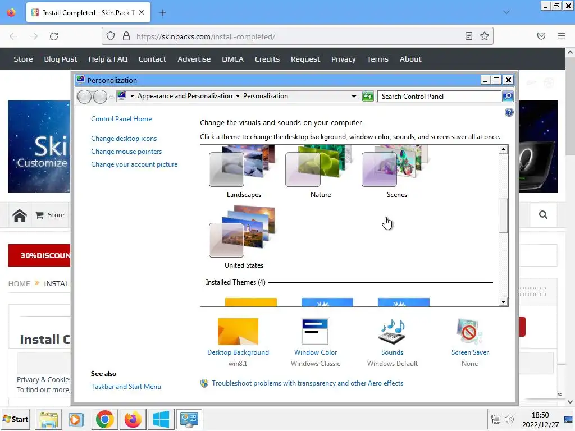This screenshot has height=431, width=575.
Task: Click the Firefox URL address field
Action: pyautogui.click(x=298, y=36)
